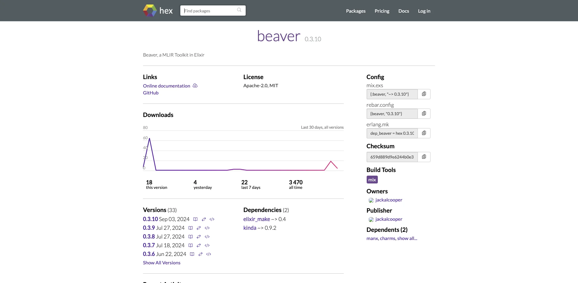Click the owner jackalcooper avatar
Screen dimensions: 578x283
(371, 200)
